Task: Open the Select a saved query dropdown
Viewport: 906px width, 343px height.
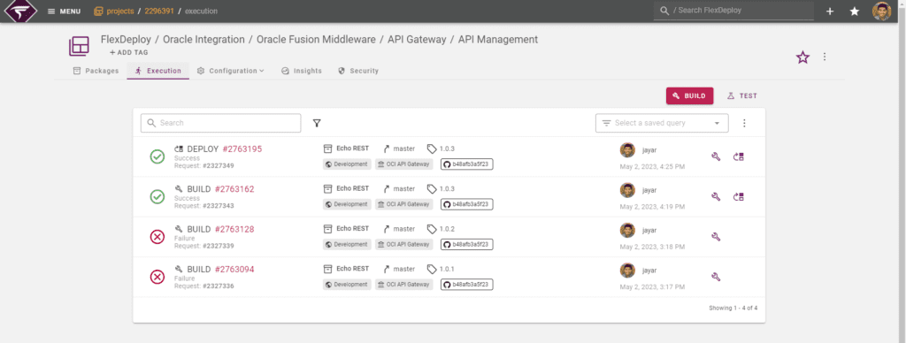Action: (x=662, y=123)
